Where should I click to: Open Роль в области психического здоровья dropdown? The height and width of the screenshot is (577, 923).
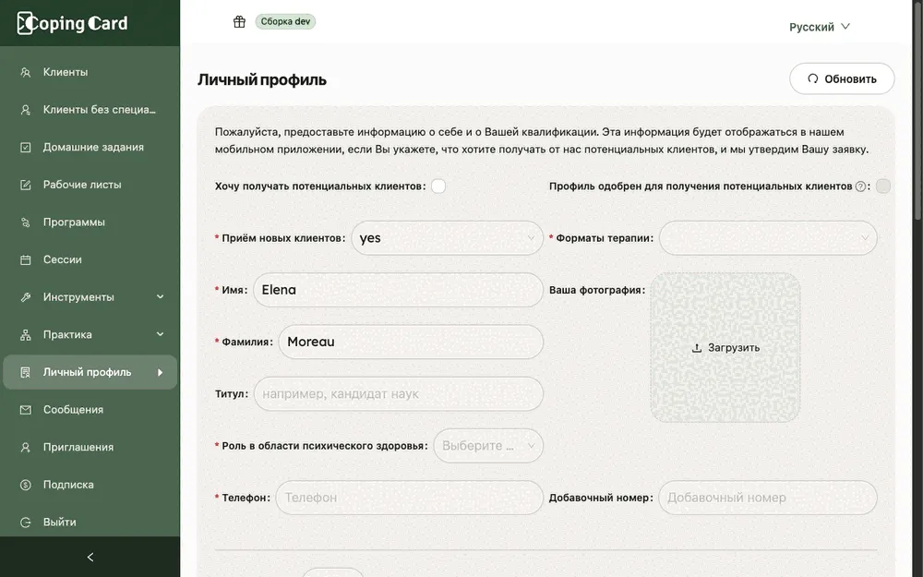click(x=488, y=446)
